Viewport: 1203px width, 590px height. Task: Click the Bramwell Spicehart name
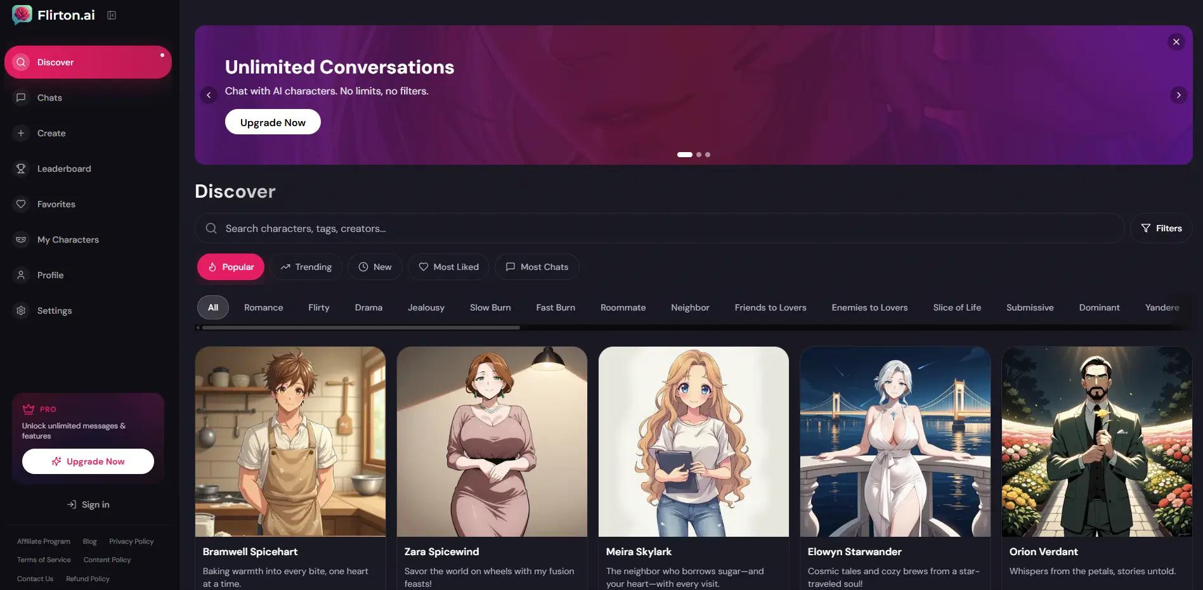[x=250, y=552]
